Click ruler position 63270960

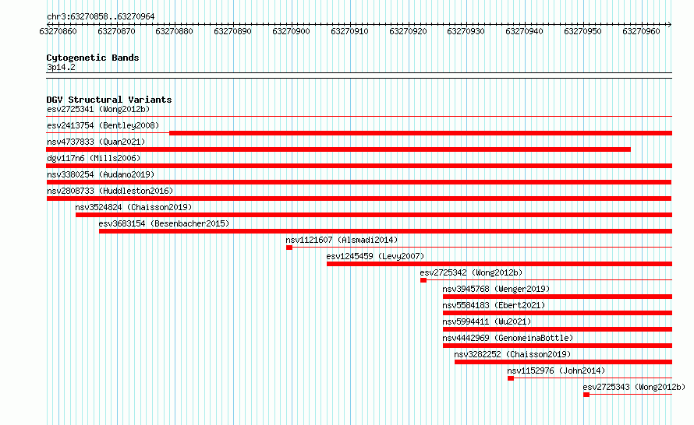[641, 31]
